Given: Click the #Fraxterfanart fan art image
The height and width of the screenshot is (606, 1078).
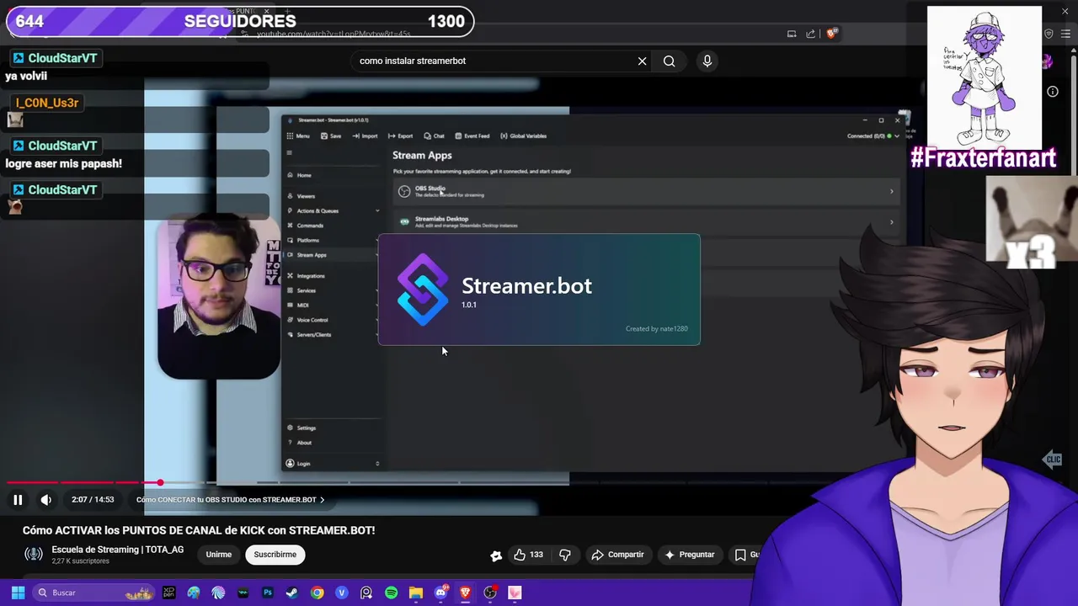Looking at the screenshot, I should pyautogui.click(x=985, y=78).
